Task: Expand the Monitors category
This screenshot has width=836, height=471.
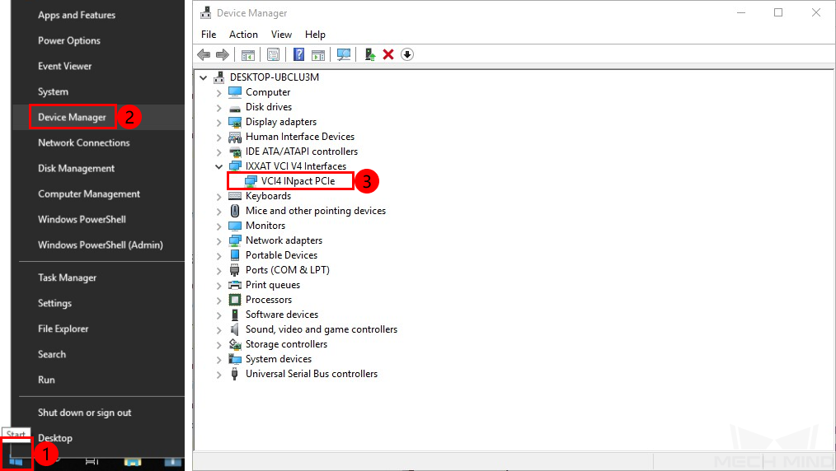Action: click(x=218, y=226)
